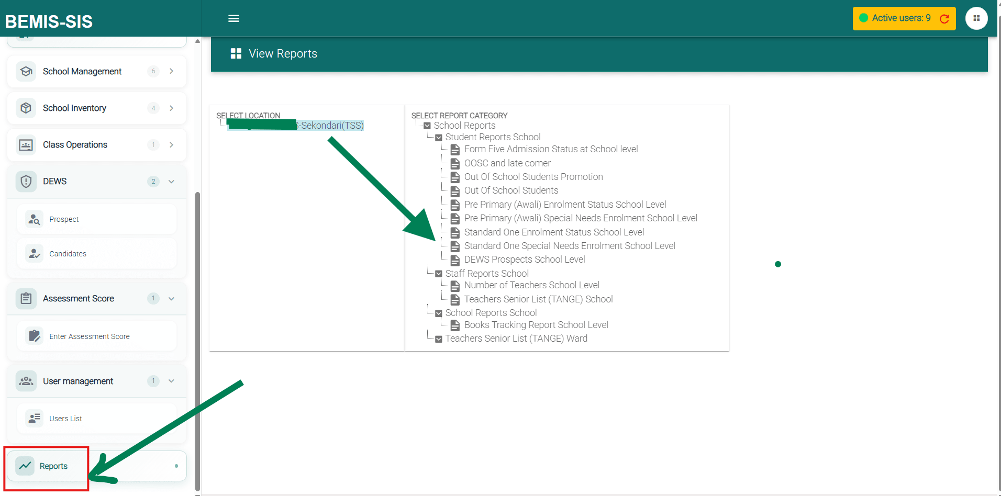Collapse the User management chevron
1001x496 pixels.
pyautogui.click(x=171, y=381)
